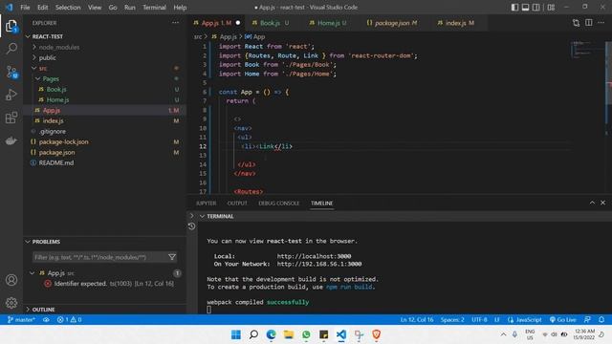Open notifications bell in status bar

pyautogui.click(x=601, y=319)
